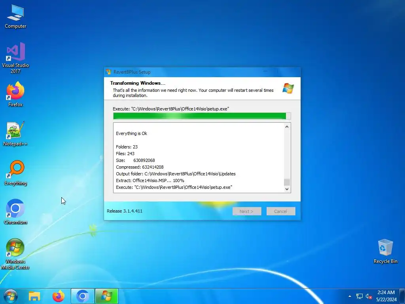
Task: Open the clock showing 2:24 AM
Action: tap(386, 293)
